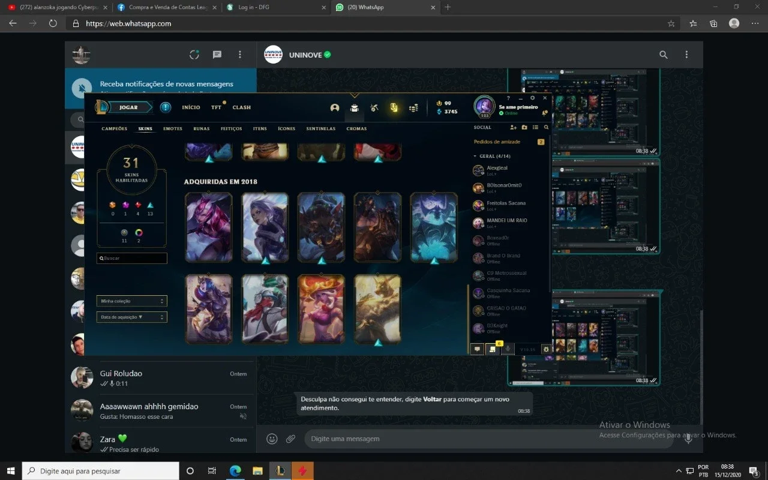Image resolution: width=768 pixels, height=480 pixels.
Task: Toggle the muted chat icon on Aaaawwawn chat
Action: tap(243, 416)
